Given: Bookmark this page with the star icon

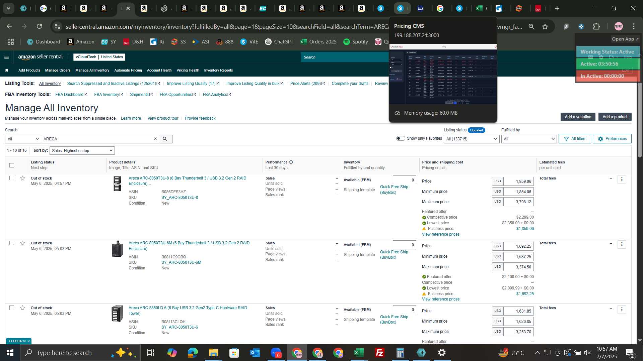Looking at the screenshot, I should (545, 26).
